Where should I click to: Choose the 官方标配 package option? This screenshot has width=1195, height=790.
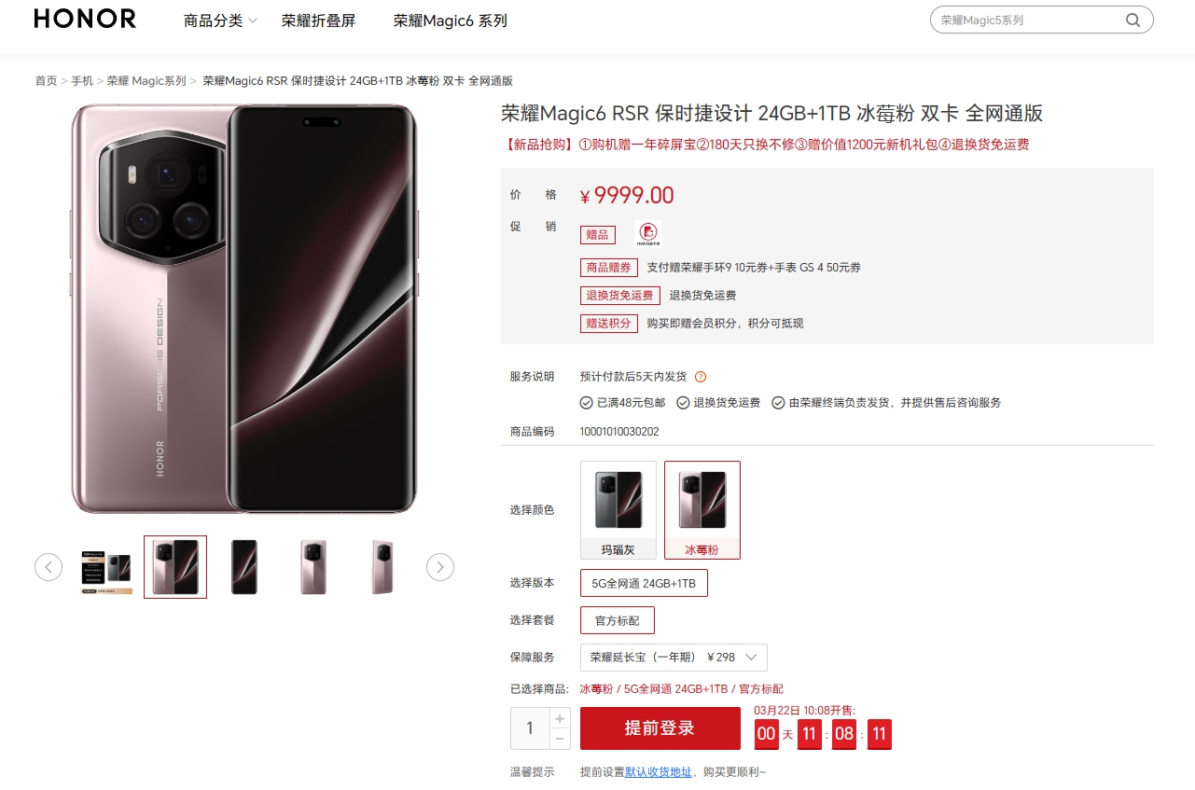click(618, 620)
